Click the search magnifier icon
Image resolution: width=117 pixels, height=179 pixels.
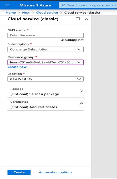tap(63, 5)
